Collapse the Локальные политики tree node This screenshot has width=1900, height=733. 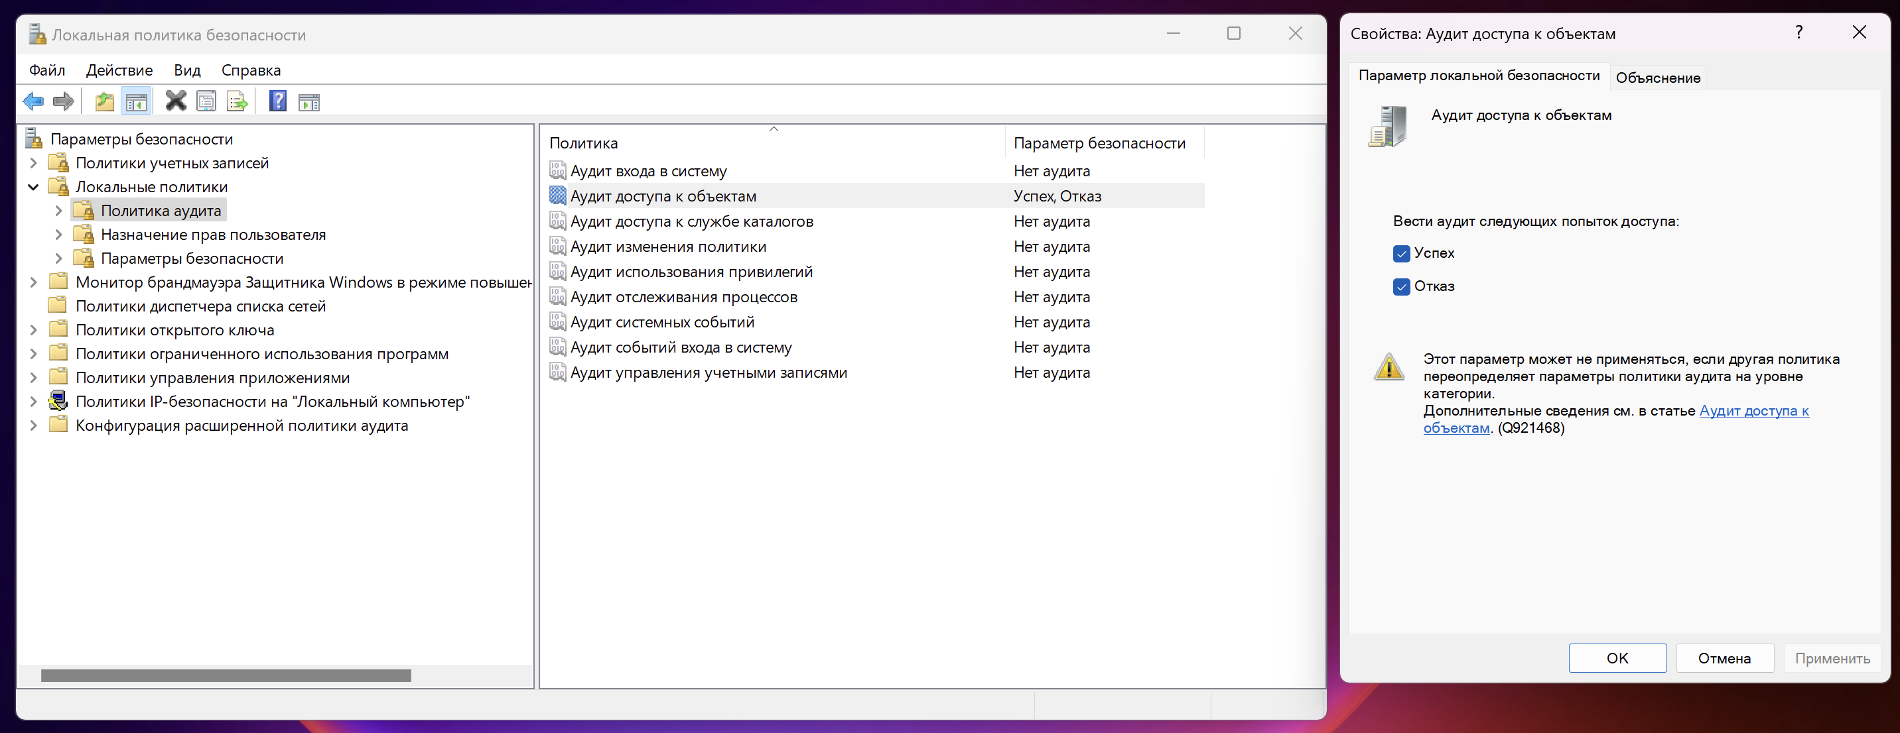[x=33, y=187]
